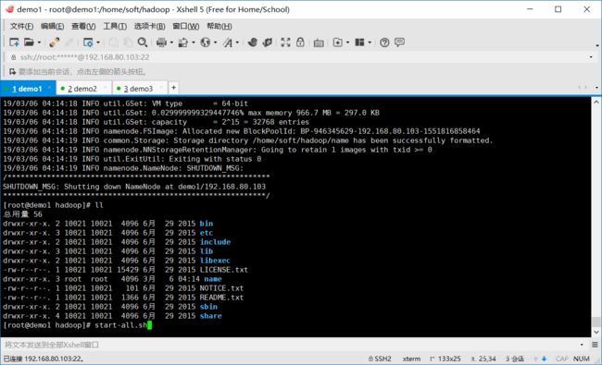Click the Reconnect icon beside the plug

69,43
